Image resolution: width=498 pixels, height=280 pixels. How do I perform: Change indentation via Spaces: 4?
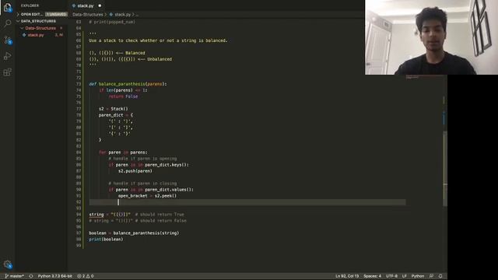tap(372, 276)
